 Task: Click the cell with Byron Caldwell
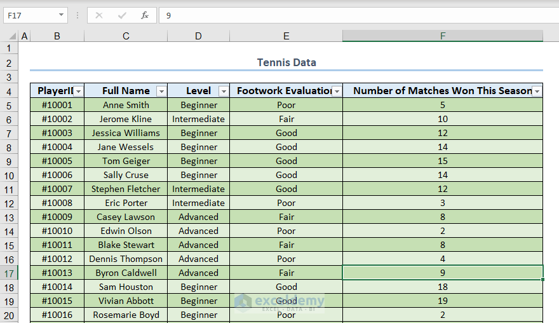coord(126,273)
